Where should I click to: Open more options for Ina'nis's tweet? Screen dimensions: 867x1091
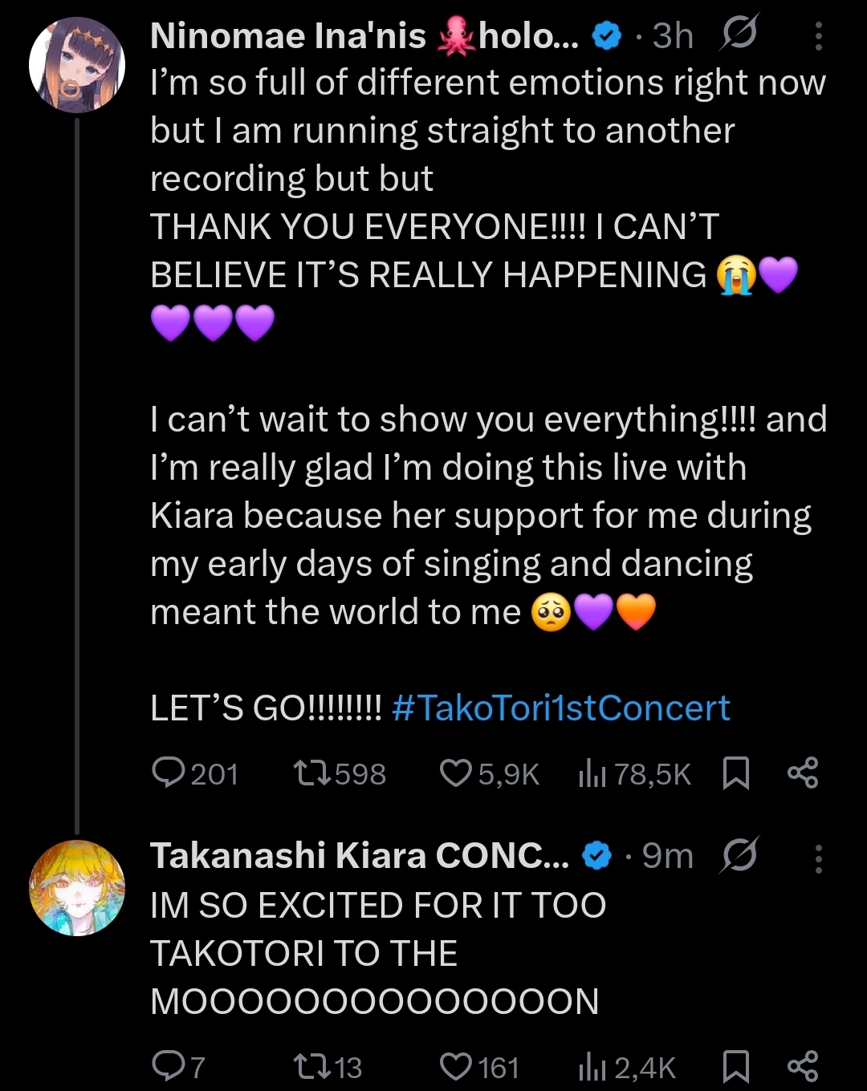[818, 36]
